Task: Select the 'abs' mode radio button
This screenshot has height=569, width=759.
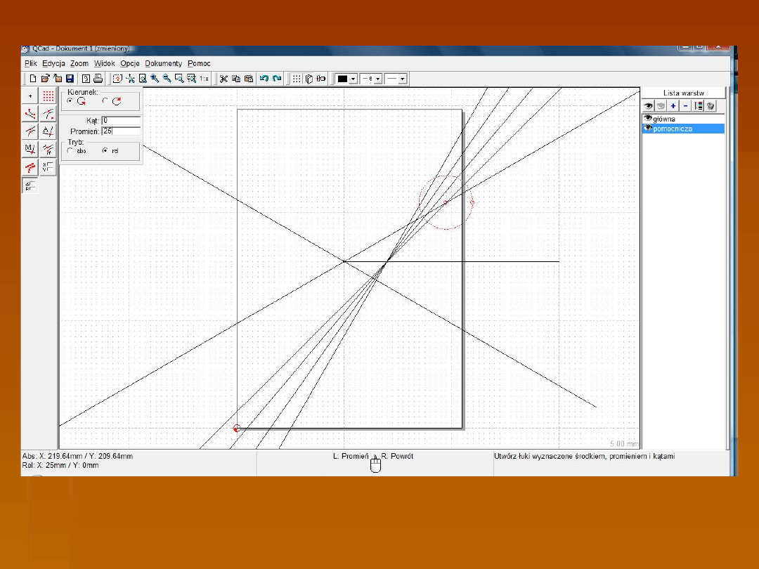Action: click(70, 151)
